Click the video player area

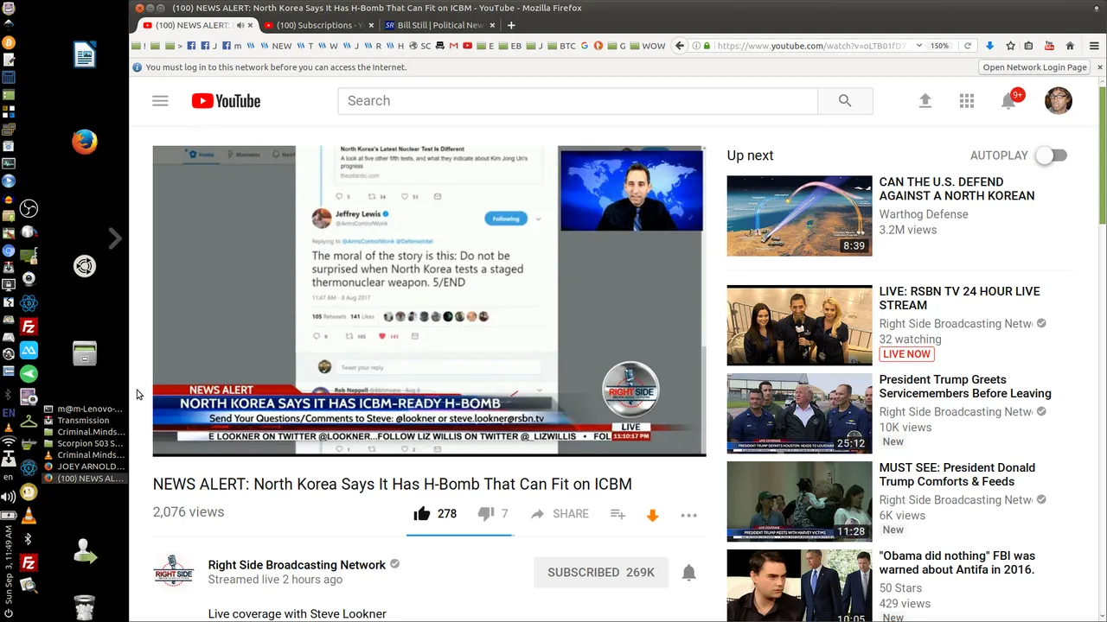point(429,301)
